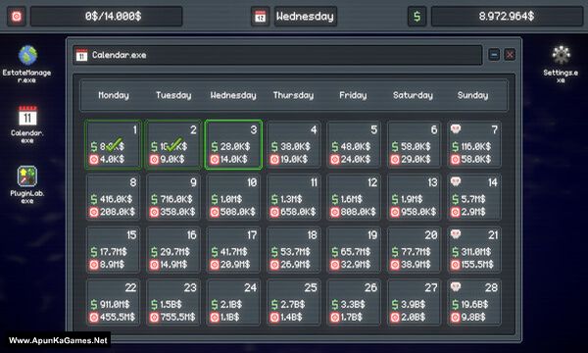This screenshot has width=588, height=353.
Task: Click the 5.7M$ income on day 14
Action: [473, 199]
